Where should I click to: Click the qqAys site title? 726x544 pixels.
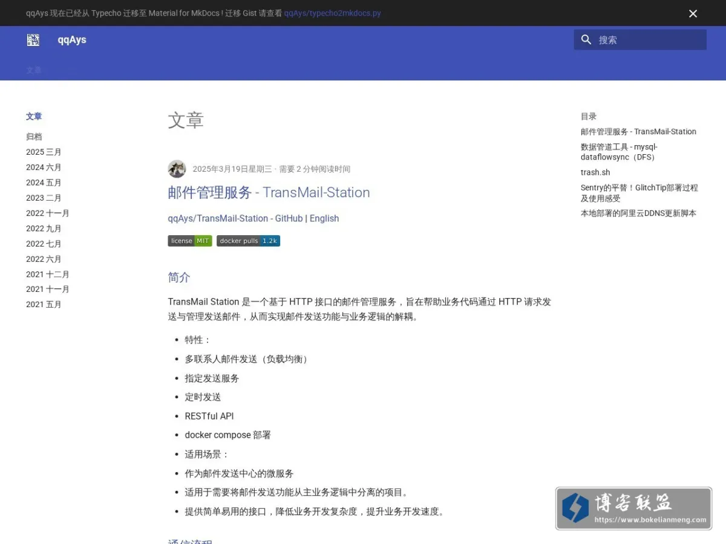pos(72,40)
